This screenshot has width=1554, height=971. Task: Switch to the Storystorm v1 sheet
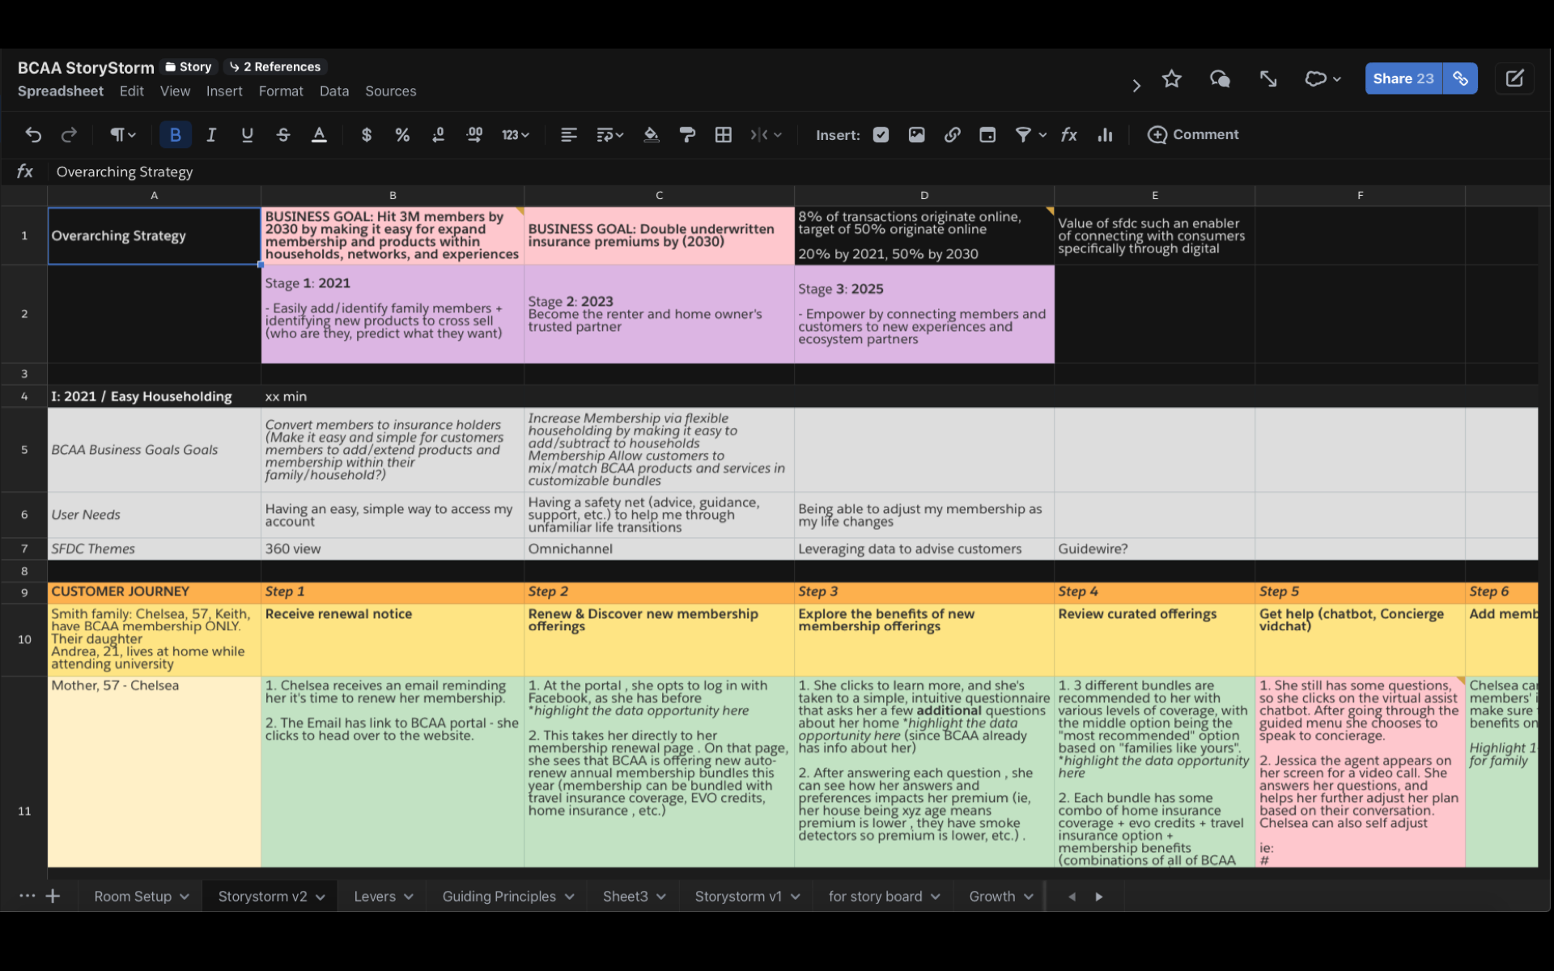738,897
